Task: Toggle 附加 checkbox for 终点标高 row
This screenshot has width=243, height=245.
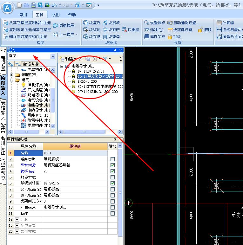Action: (112, 195)
